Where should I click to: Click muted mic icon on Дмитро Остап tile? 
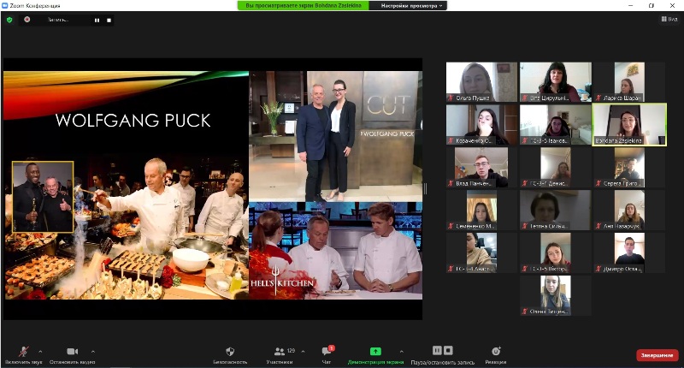point(599,269)
